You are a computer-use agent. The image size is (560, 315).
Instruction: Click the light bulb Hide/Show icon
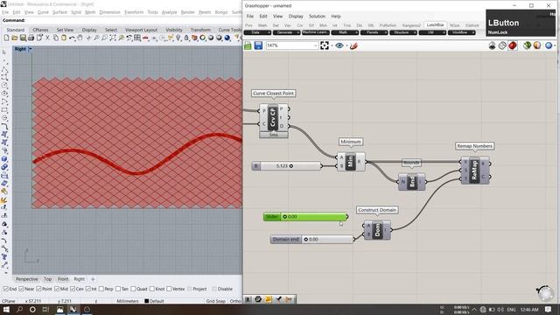pyautogui.click(x=178, y=38)
